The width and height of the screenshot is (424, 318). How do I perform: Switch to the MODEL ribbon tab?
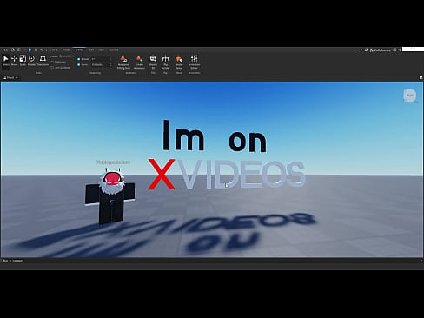point(66,50)
